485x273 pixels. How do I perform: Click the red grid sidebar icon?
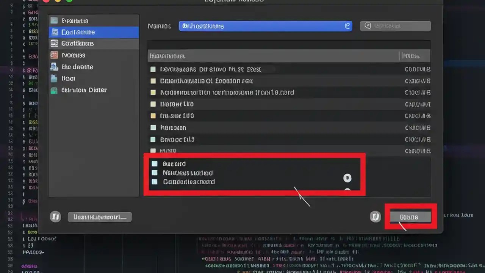tap(54, 55)
